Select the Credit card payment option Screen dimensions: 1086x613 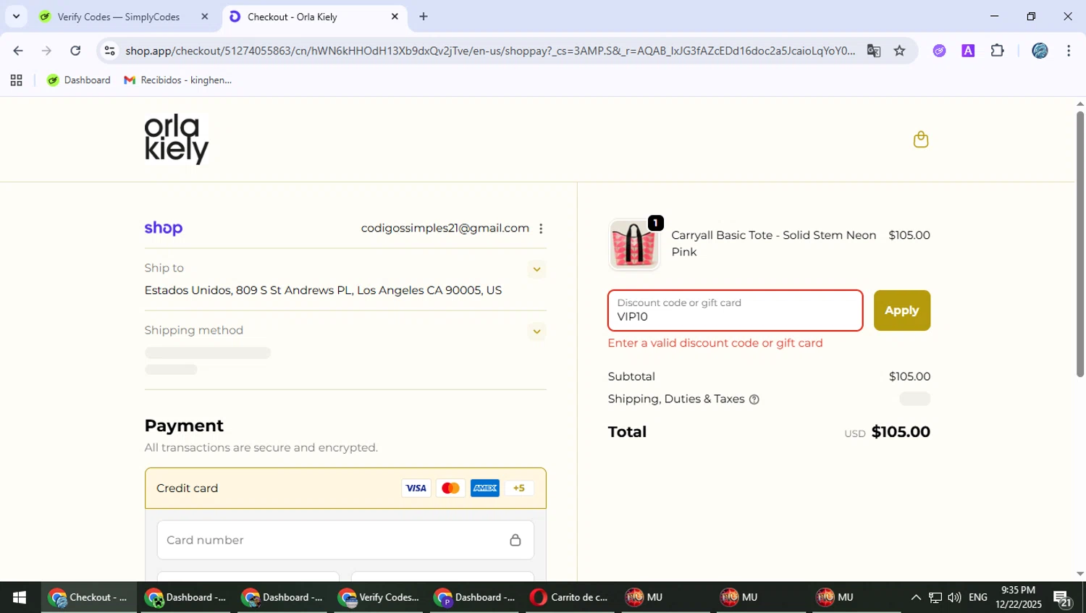click(345, 489)
